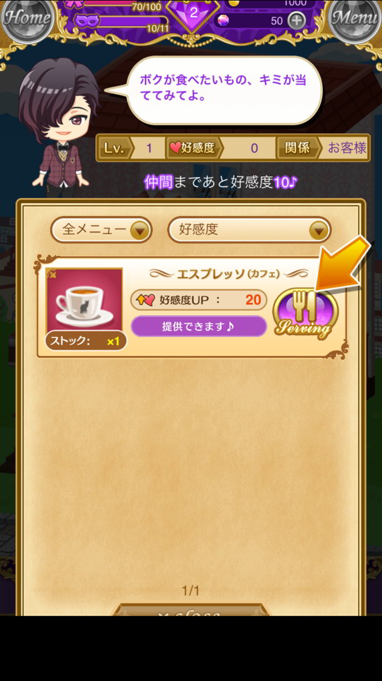The image size is (382, 681).
Task: Tap the plus icon beside gems
Action: point(296,21)
